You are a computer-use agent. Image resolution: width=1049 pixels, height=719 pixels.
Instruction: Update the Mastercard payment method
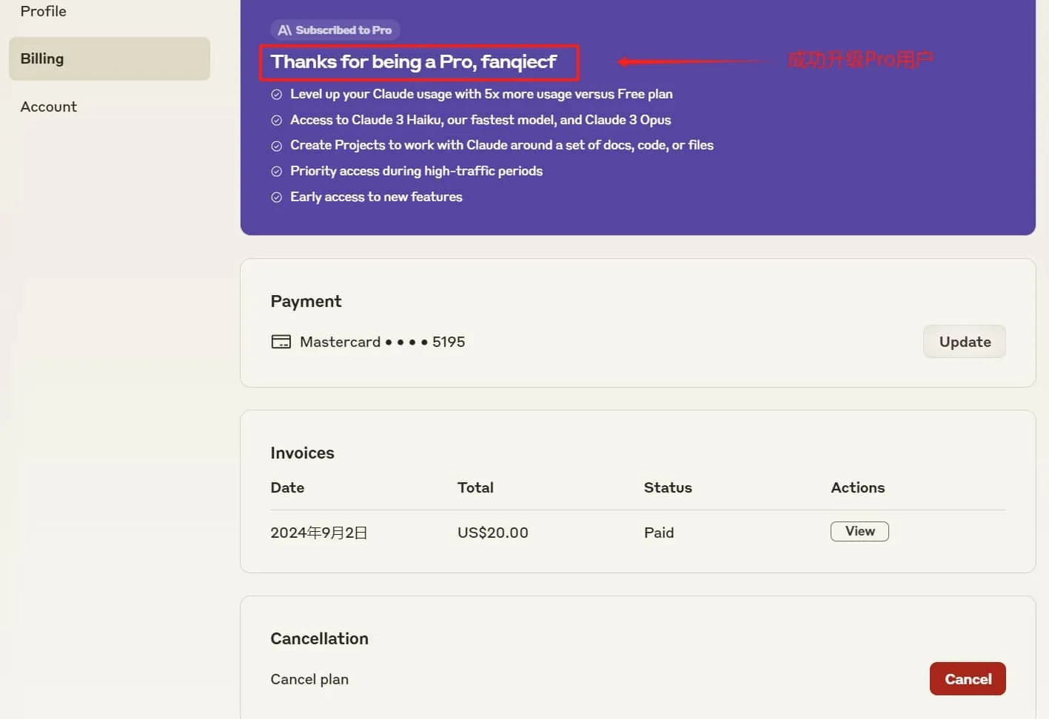tap(964, 342)
